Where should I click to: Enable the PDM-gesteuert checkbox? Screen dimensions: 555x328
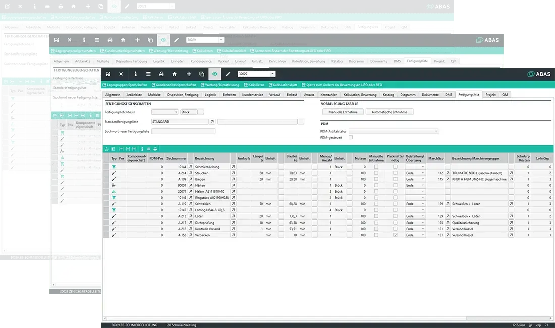tap(351, 137)
